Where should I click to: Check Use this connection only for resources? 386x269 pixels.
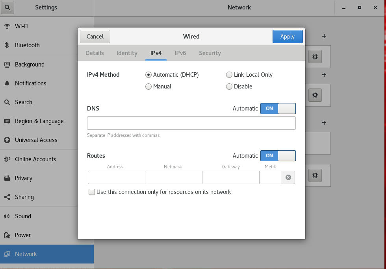click(x=92, y=192)
